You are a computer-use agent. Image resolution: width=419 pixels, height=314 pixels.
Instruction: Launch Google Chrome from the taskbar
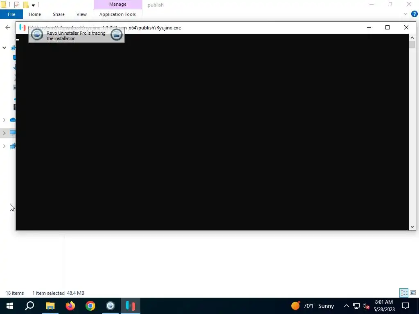tap(90, 306)
